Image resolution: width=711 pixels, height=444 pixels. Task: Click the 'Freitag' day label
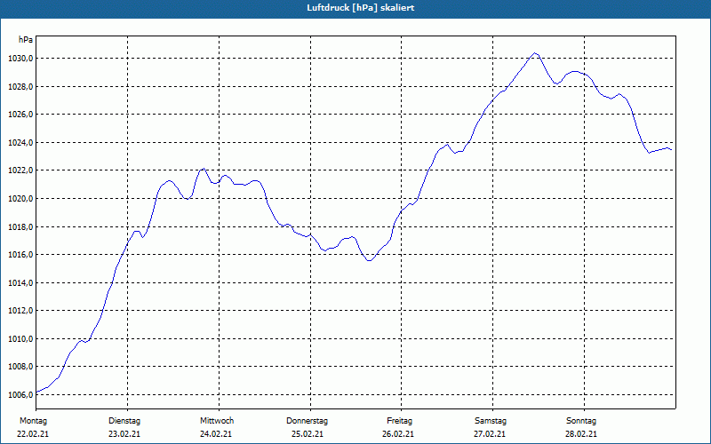click(399, 421)
